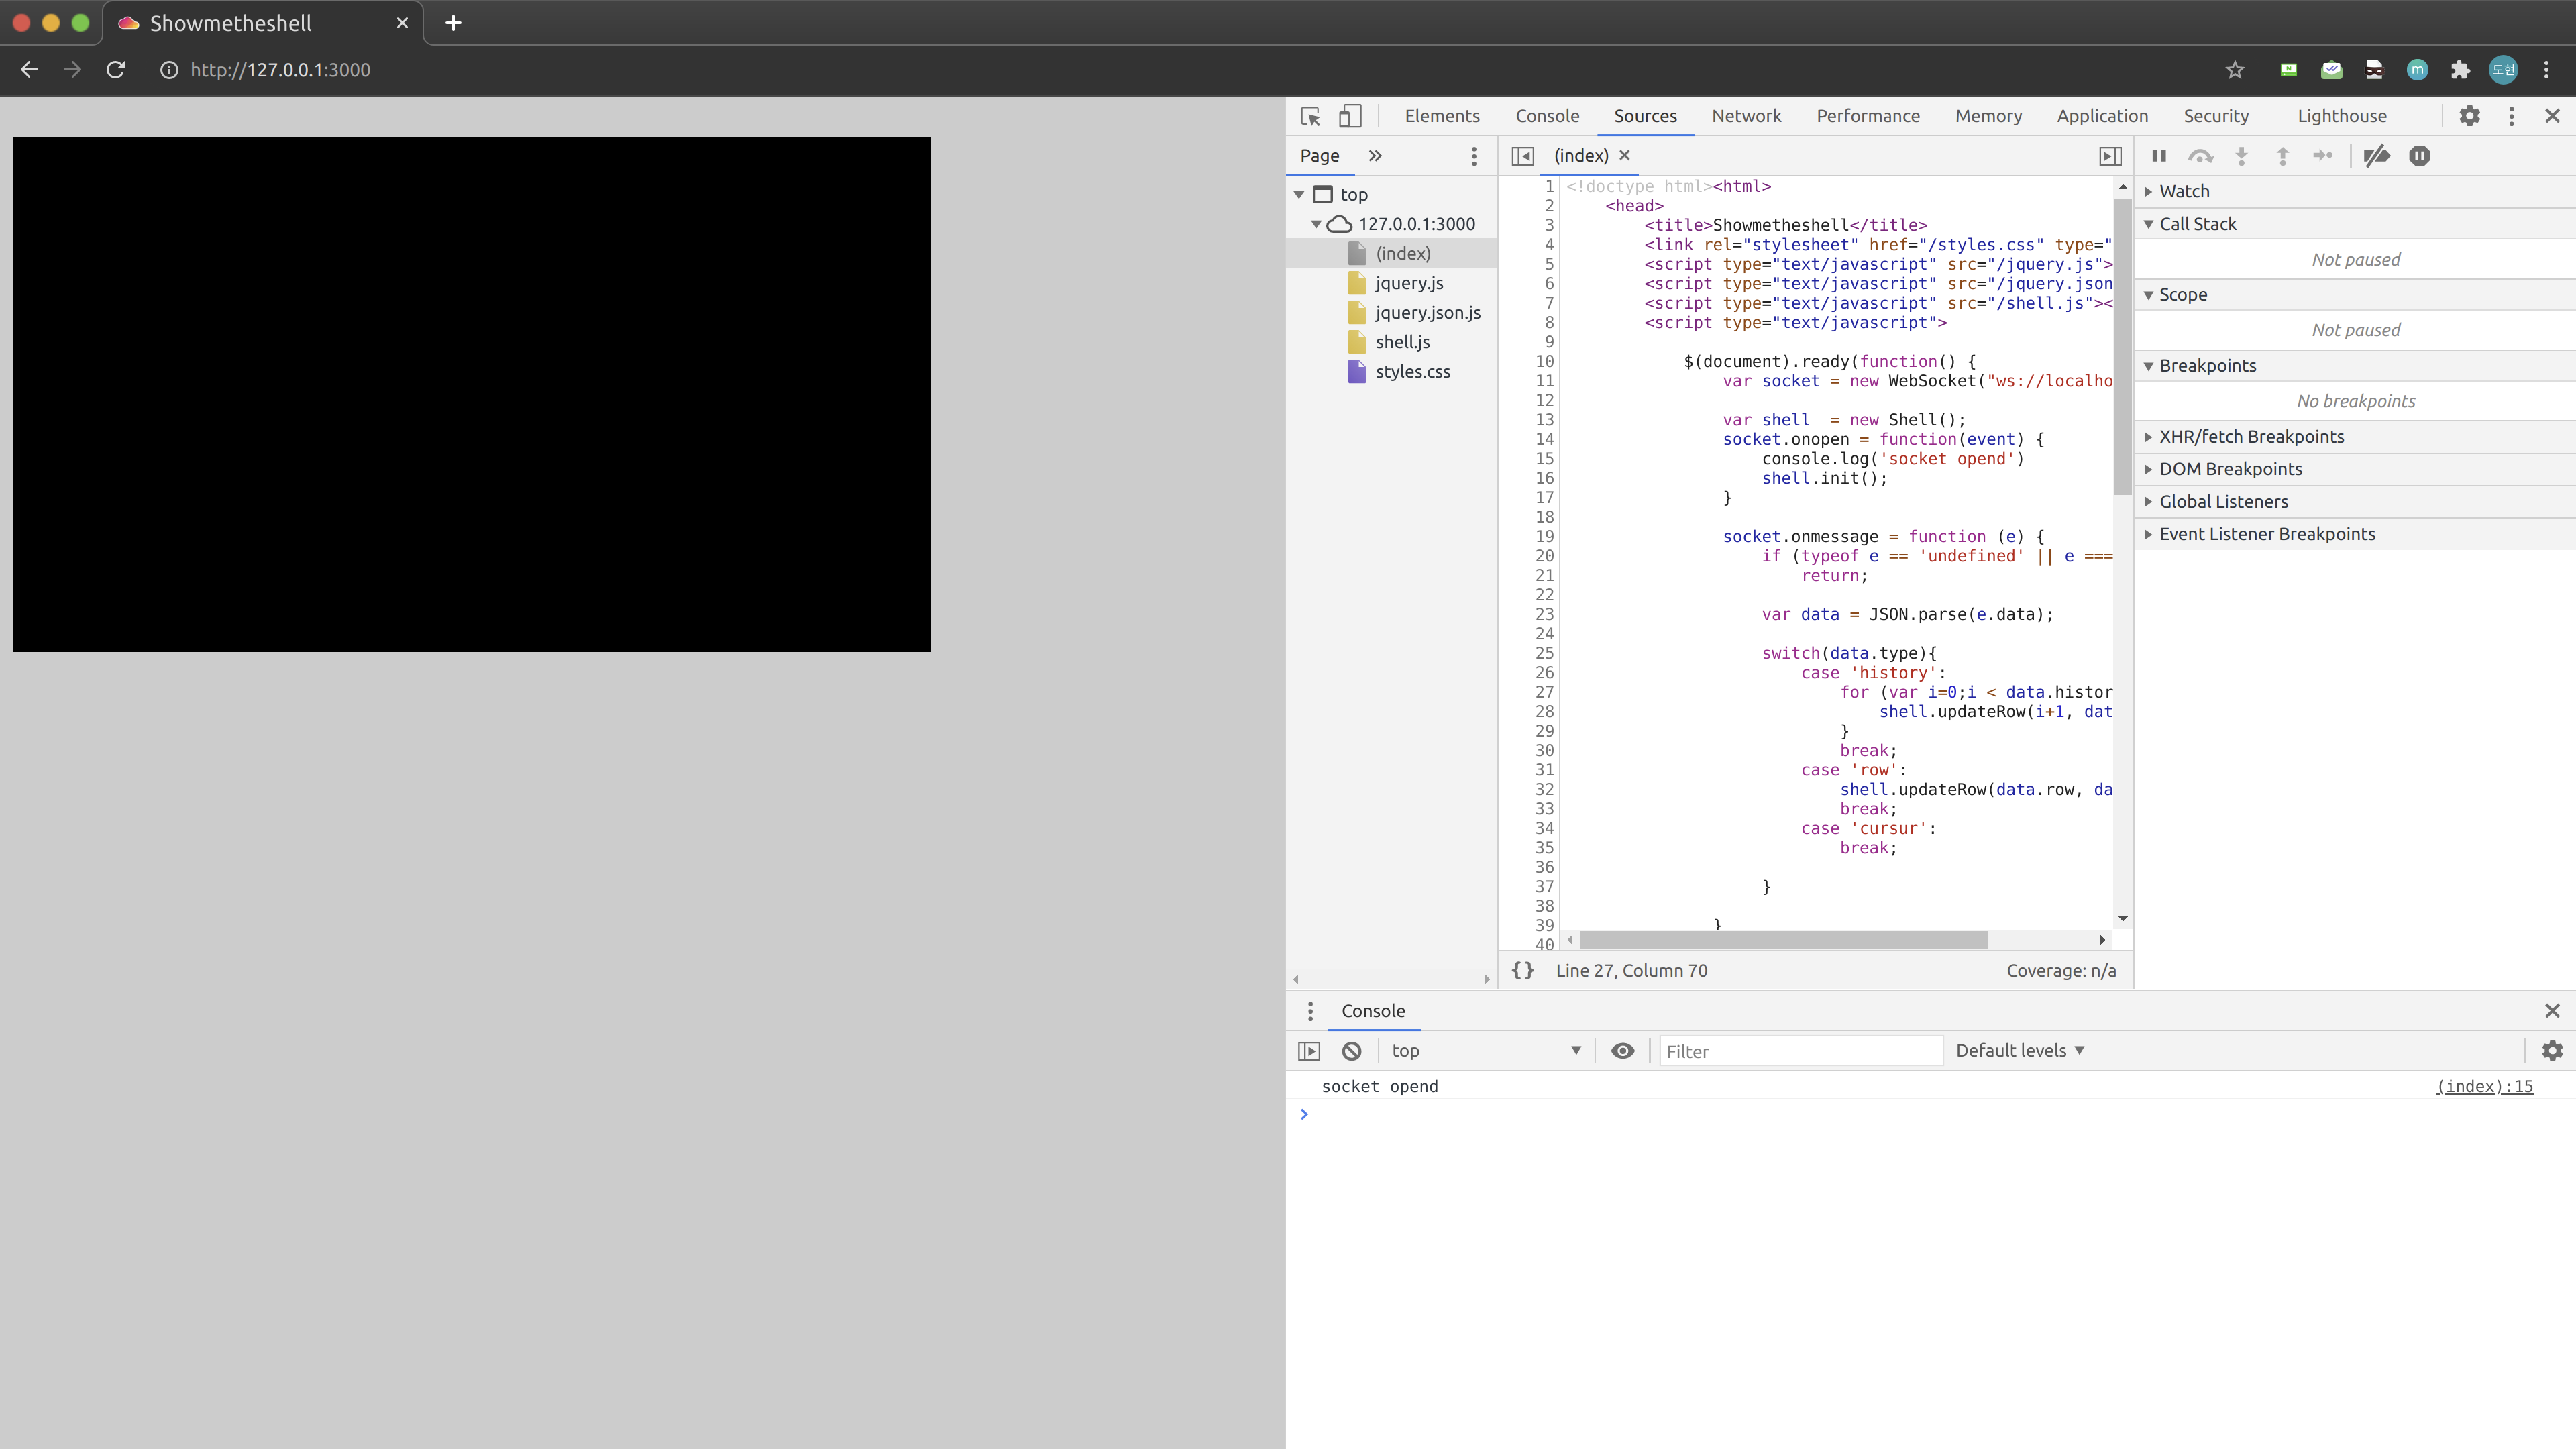Open DevTools settings gear icon
The height and width of the screenshot is (1449, 2576).
tap(2469, 116)
